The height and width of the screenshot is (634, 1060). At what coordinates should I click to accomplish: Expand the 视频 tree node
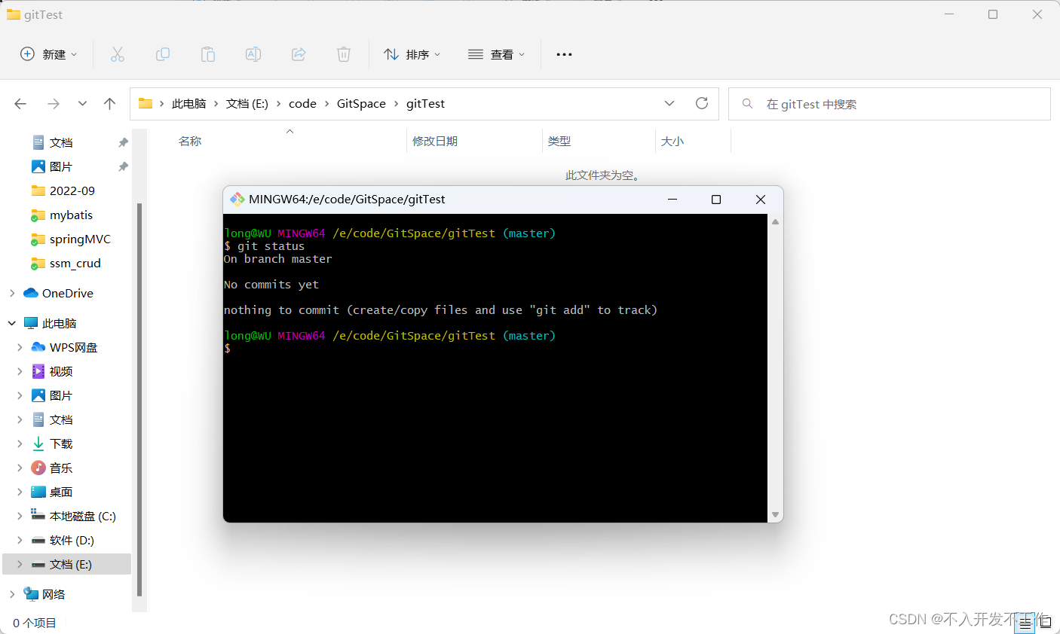(20, 371)
